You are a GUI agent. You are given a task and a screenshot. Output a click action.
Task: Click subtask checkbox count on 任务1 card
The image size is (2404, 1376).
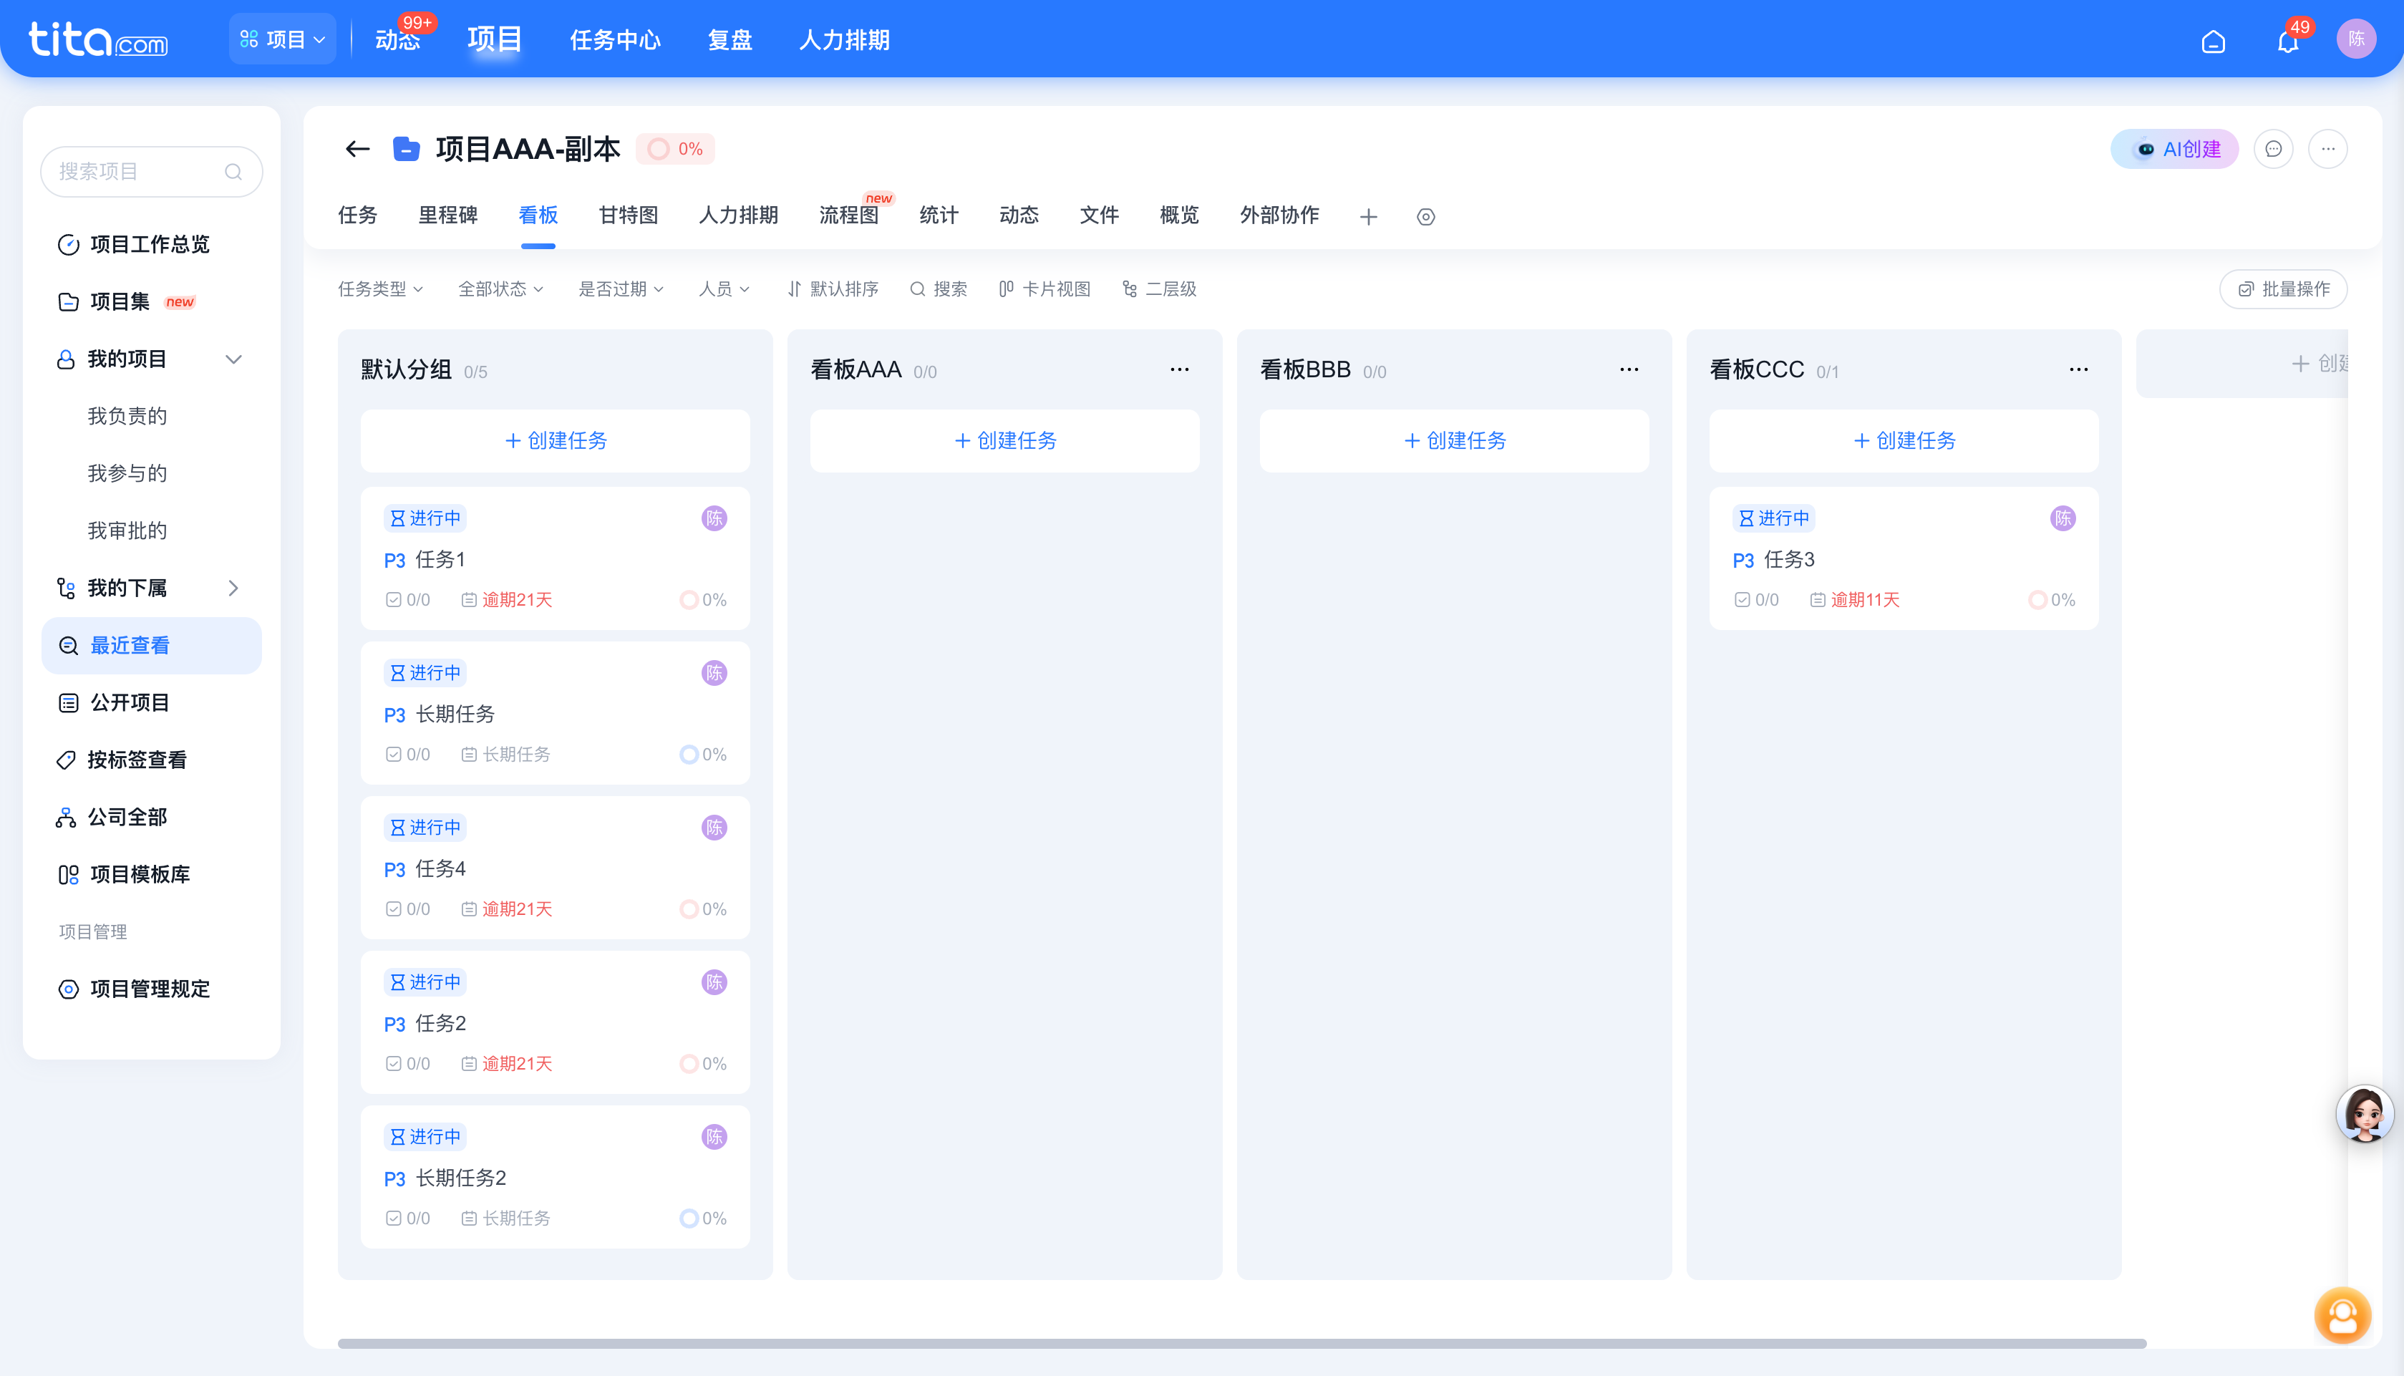[x=407, y=600]
